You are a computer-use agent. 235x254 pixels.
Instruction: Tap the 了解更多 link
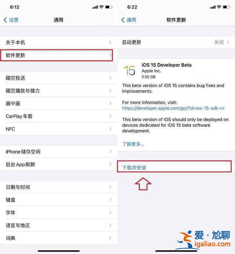pos(133,144)
